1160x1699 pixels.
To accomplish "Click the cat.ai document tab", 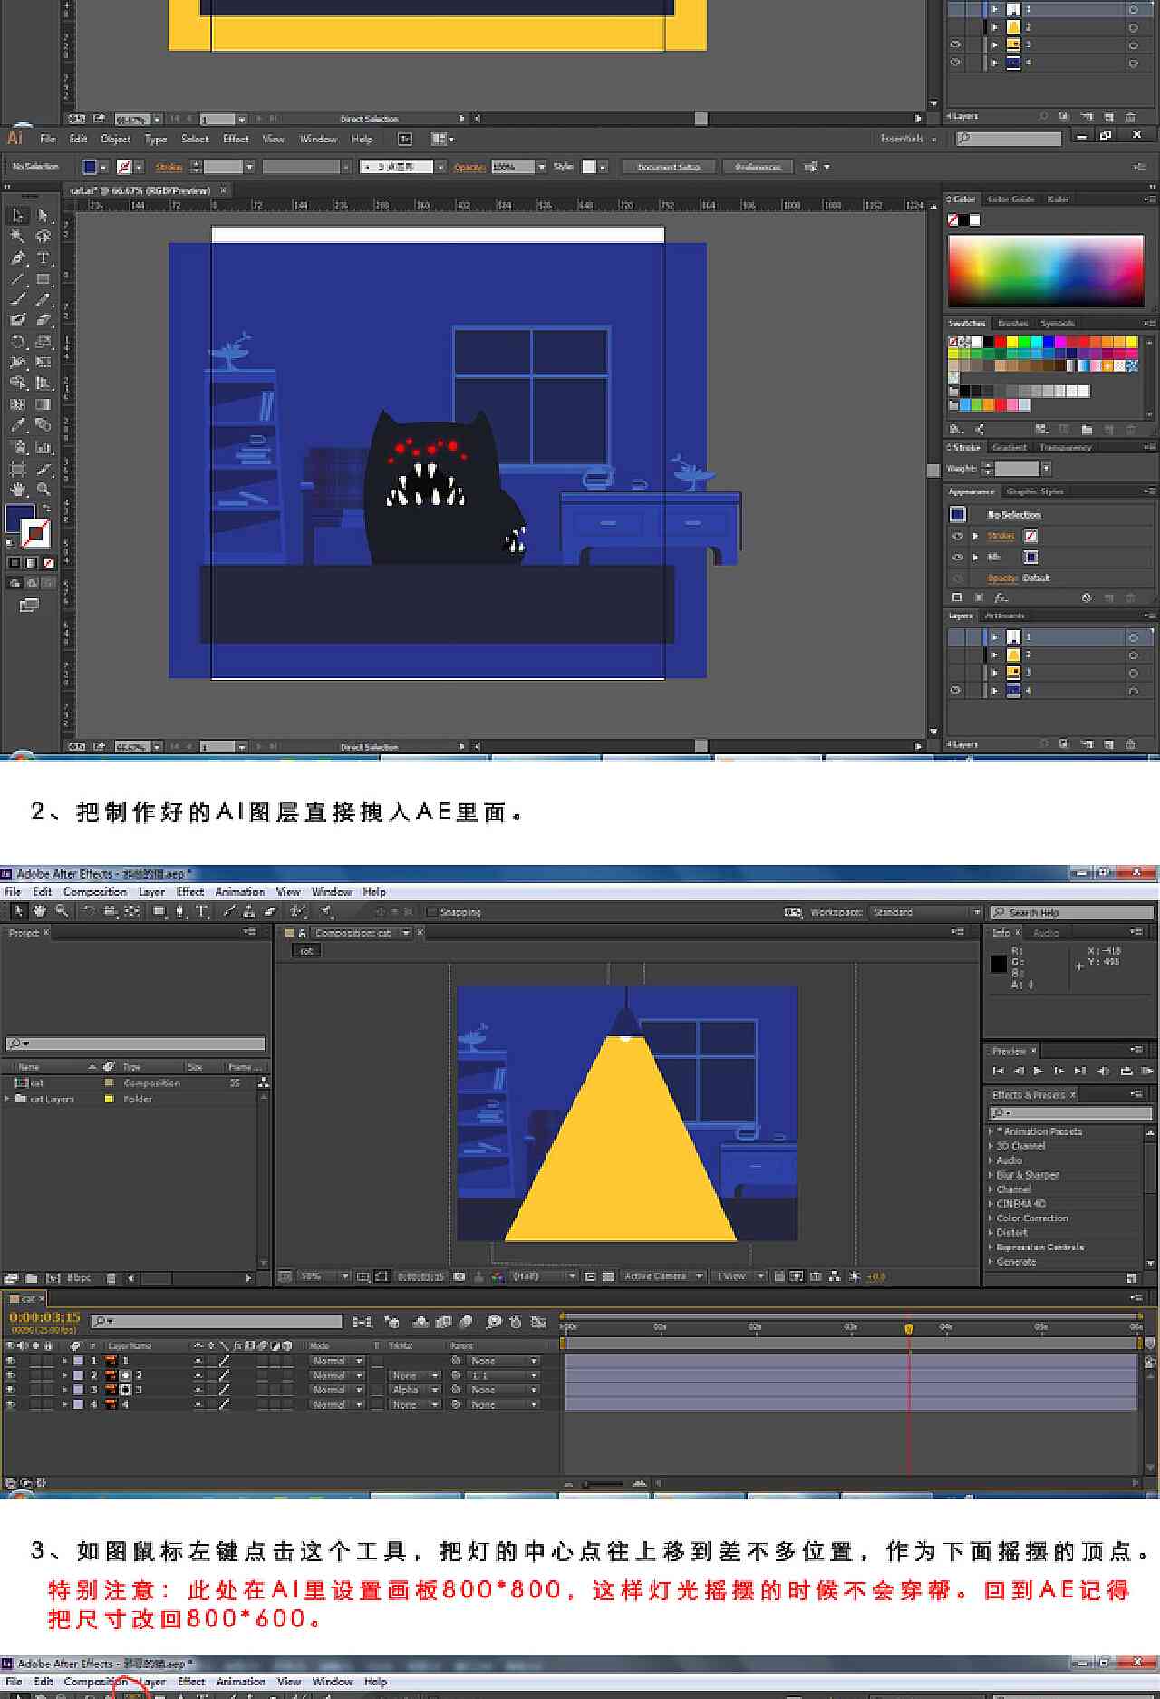I will pos(140,190).
